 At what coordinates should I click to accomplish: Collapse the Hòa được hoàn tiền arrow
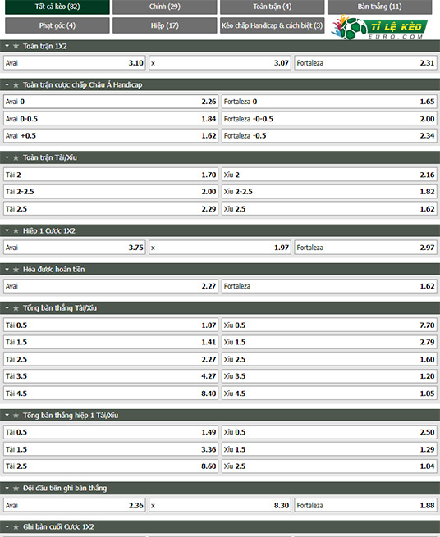click(x=7, y=270)
